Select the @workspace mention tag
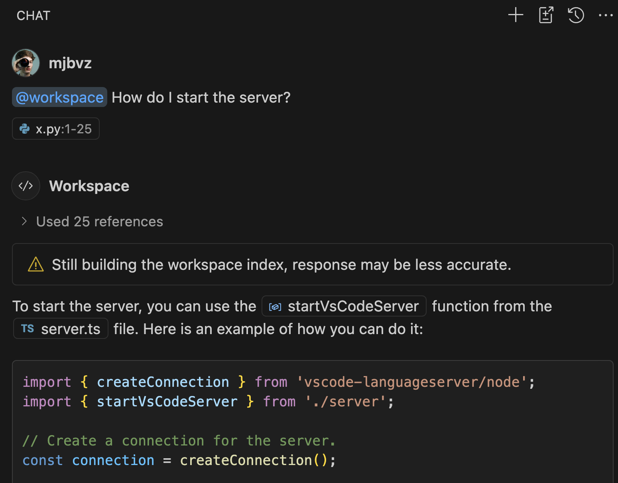 (x=60, y=97)
